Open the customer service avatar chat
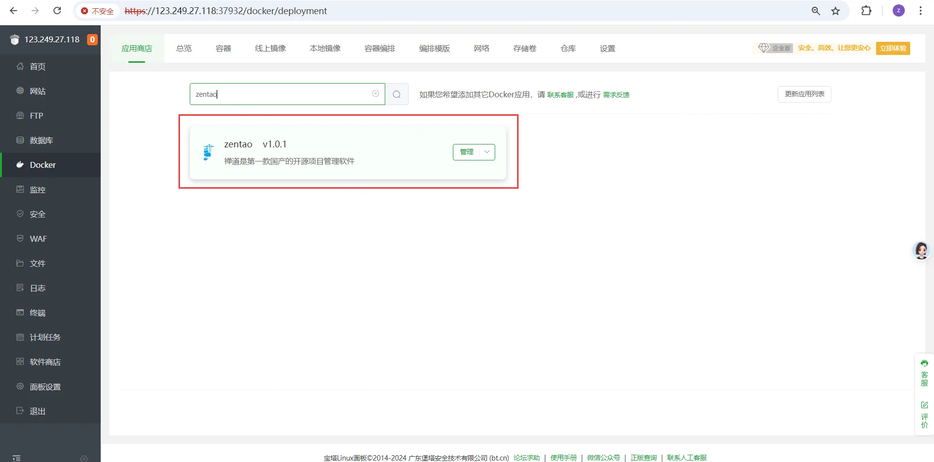Viewport: 934px width, 462px height. click(x=921, y=250)
